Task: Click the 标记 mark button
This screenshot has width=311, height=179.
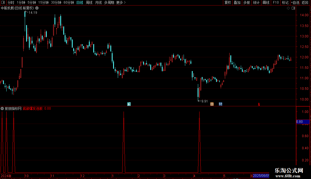Action: (285, 2)
